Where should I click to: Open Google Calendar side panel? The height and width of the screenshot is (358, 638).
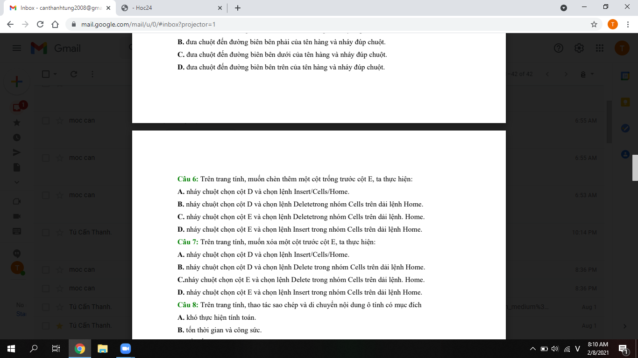tap(625, 76)
